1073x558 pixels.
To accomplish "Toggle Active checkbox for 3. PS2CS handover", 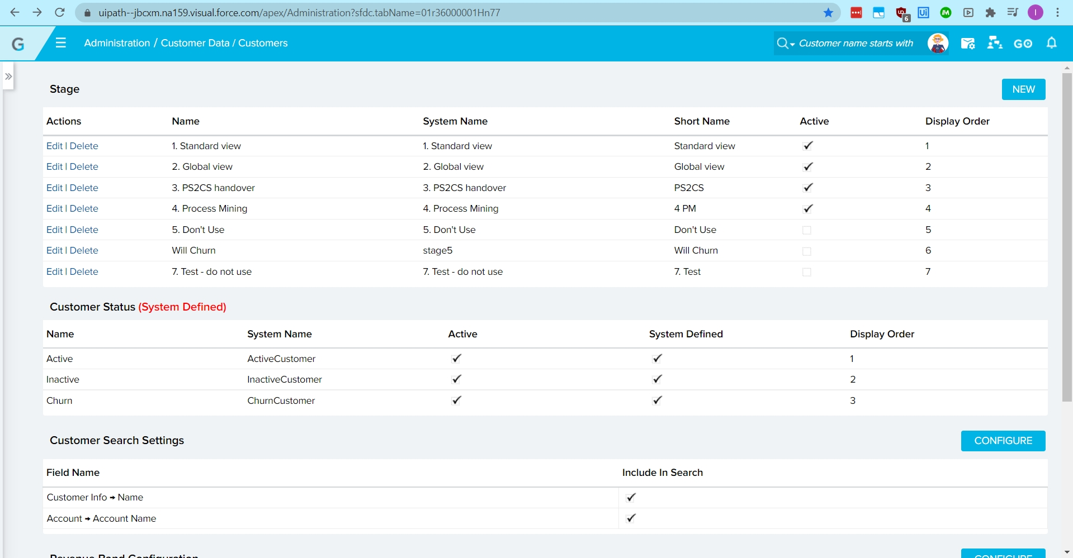I will tap(807, 188).
